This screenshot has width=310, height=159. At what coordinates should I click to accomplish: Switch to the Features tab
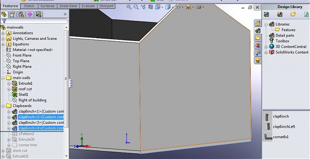coord(10,6)
